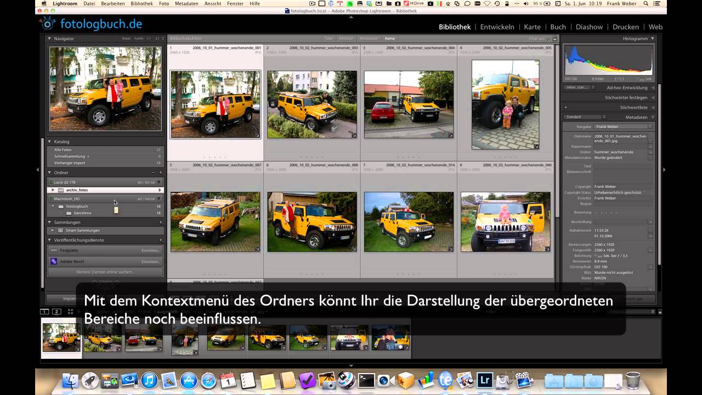The image size is (702, 395).
Task: Open the Filter aus dropdown
Action: click(x=539, y=39)
